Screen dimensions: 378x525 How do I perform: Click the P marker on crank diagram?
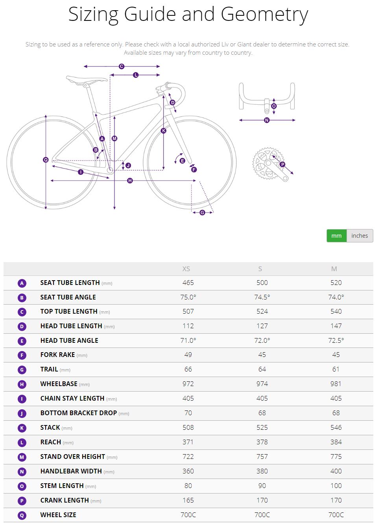click(x=282, y=165)
